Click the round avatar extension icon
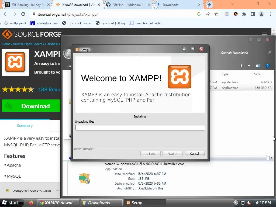The width and height of the screenshot is (276, 207). [236, 14]
